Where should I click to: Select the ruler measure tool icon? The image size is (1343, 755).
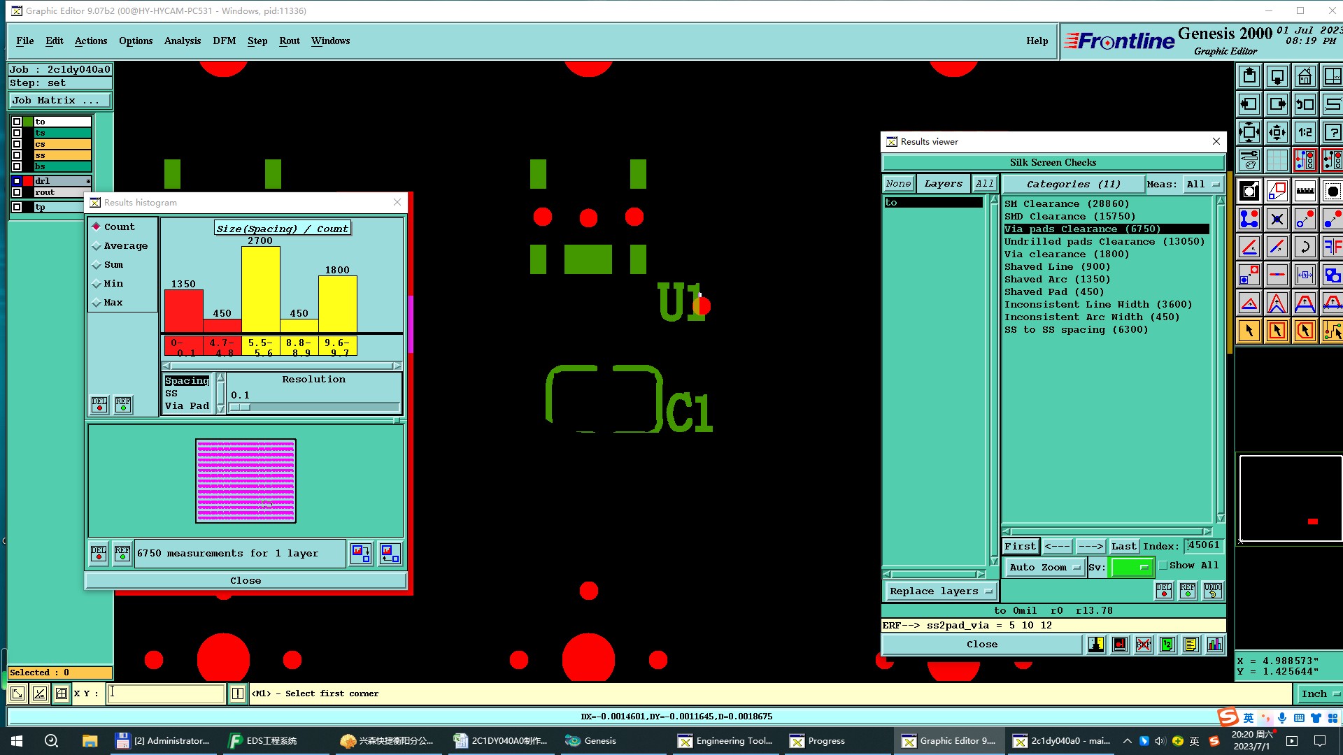click(1305, 191)
